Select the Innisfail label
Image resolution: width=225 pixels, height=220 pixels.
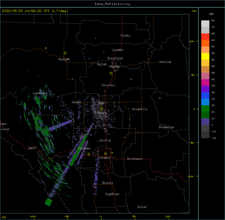(x=108, y=85)
